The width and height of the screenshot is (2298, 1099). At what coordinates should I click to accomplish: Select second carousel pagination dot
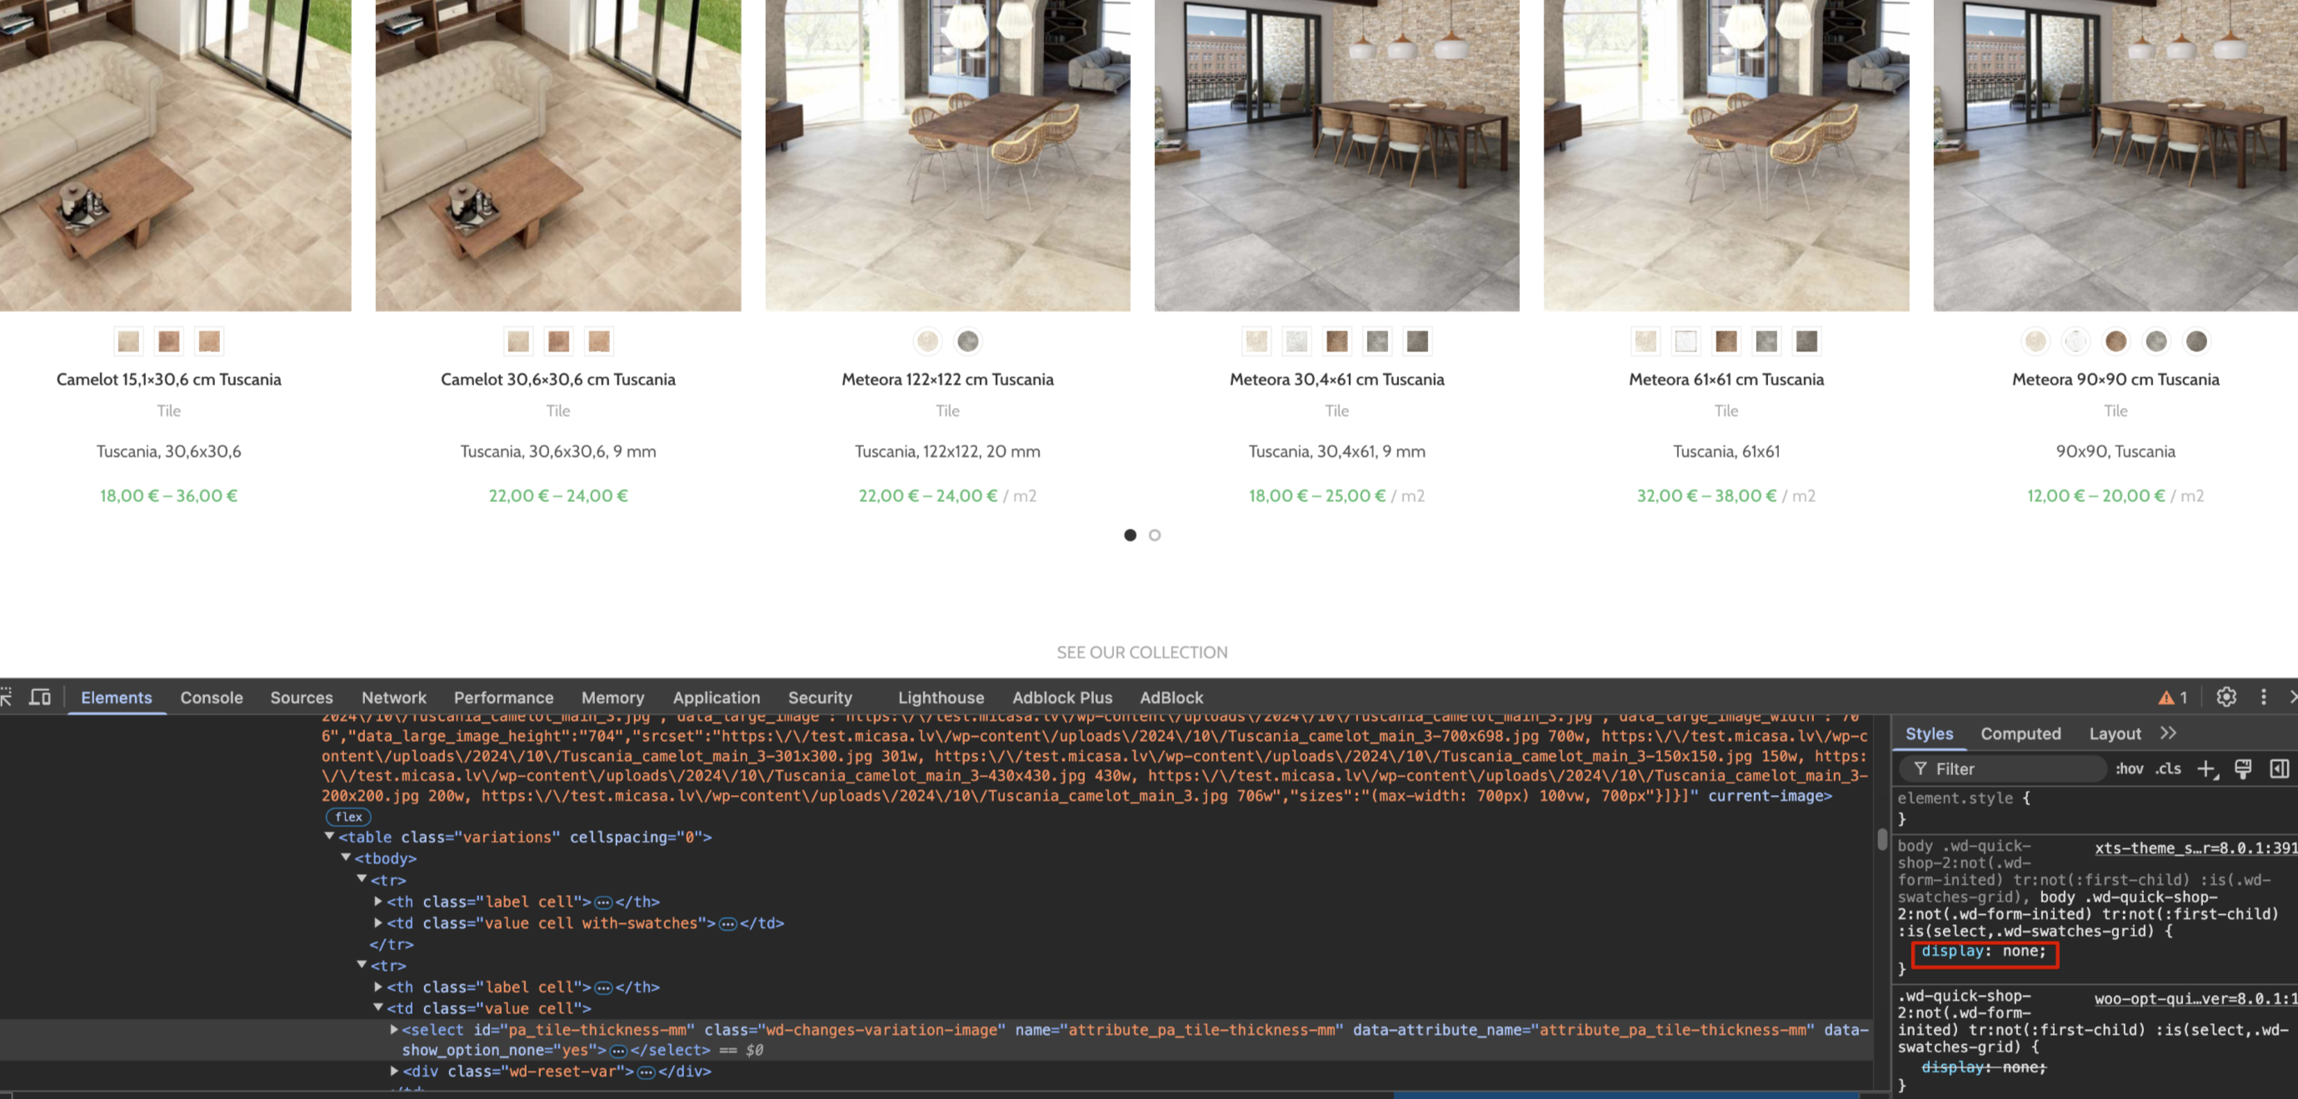[x=1154, y=535]
